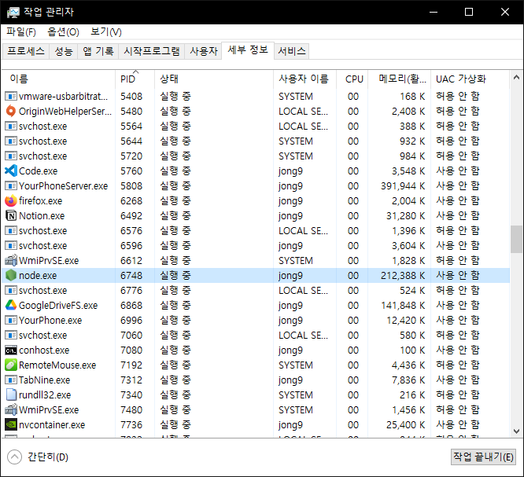The image size is (524, 477).
Task: Click the GoogleDriveFS.exe Drive icon
Action: click(11, 305)
